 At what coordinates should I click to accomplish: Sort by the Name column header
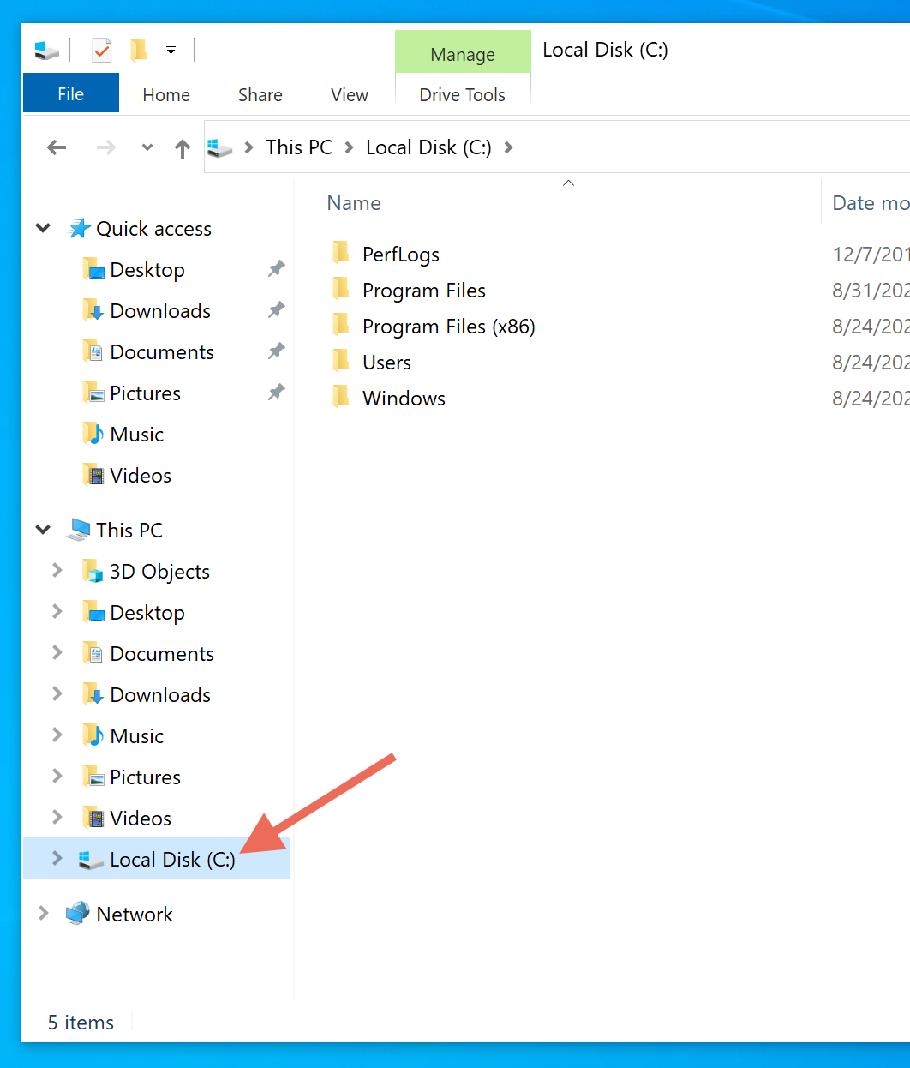pyautogui.click(x=354, y=203)
